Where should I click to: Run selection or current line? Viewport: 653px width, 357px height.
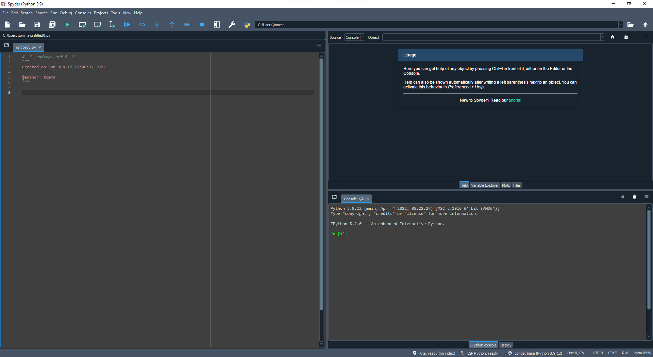(112, 24)
